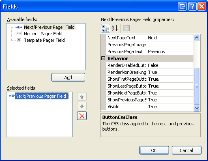The height and width of the screenshot is (161, 208).
Task: Click icon beside available Next/Previous Pager Field
Action: point(19,27)
